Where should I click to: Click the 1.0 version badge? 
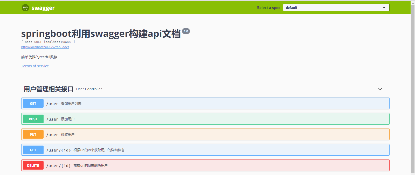(186, 31)
